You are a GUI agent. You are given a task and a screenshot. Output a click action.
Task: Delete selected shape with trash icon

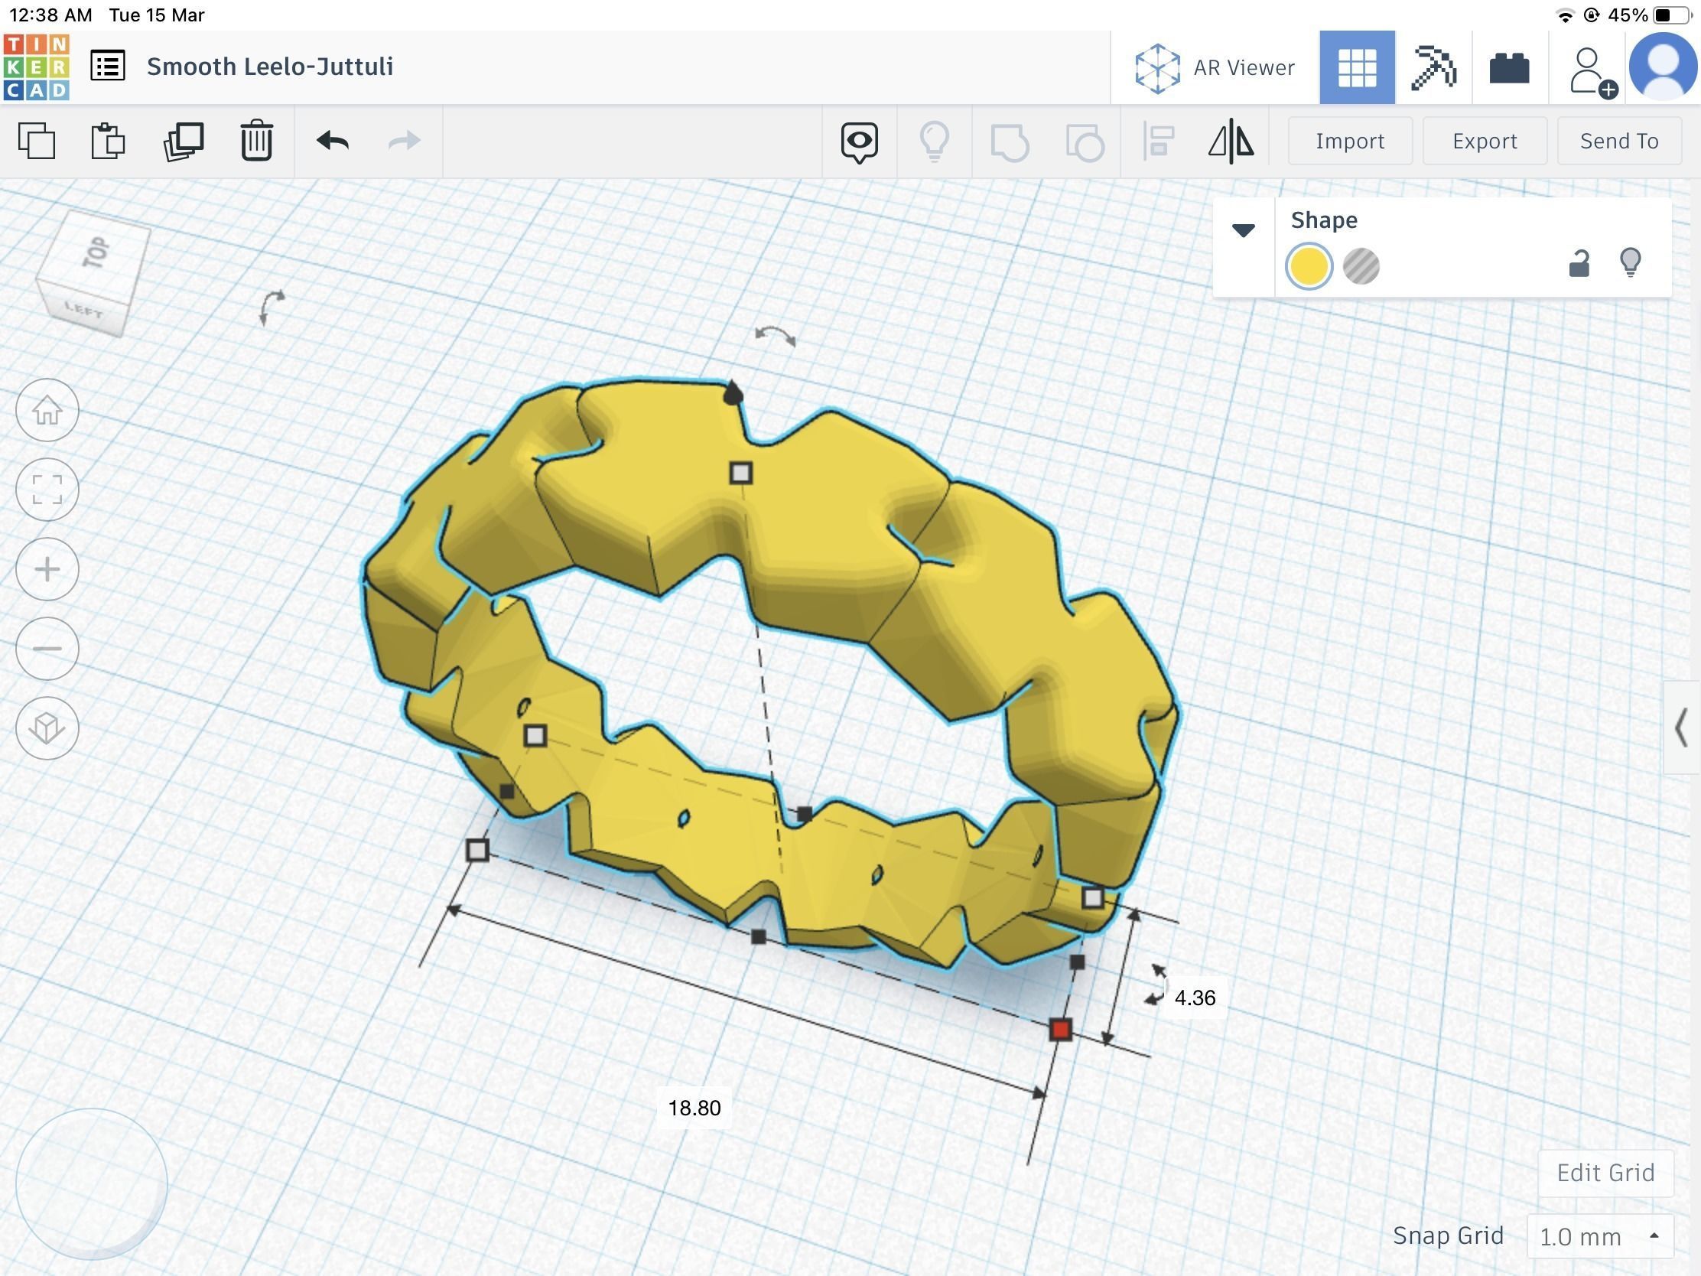[256, 141]
